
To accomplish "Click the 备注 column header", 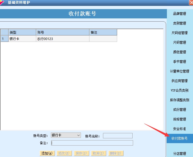I will (x=103, y=32).
